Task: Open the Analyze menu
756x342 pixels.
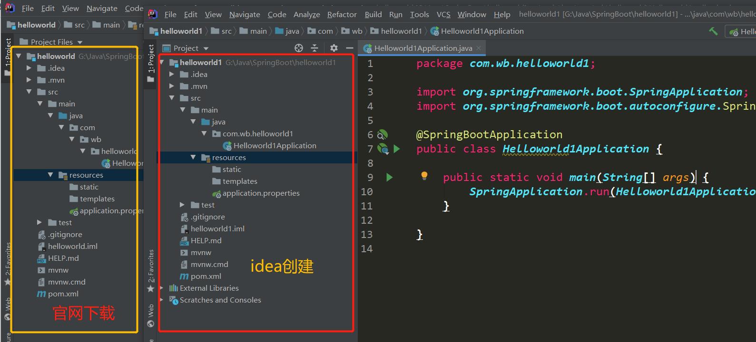Action: 307,14
